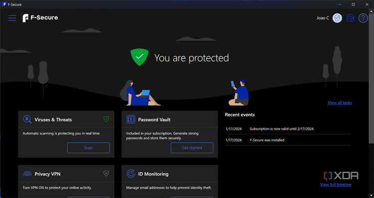Click the Viruses & Threats magnifier icon

coord(27,119)
